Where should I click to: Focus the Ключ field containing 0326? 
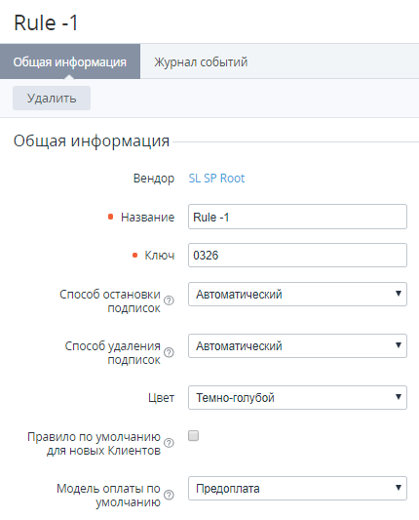point(297,255)
